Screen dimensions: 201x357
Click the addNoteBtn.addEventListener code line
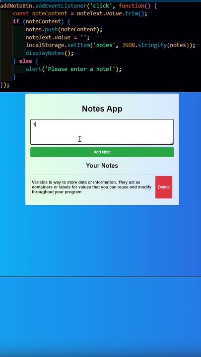pos(78,5)
